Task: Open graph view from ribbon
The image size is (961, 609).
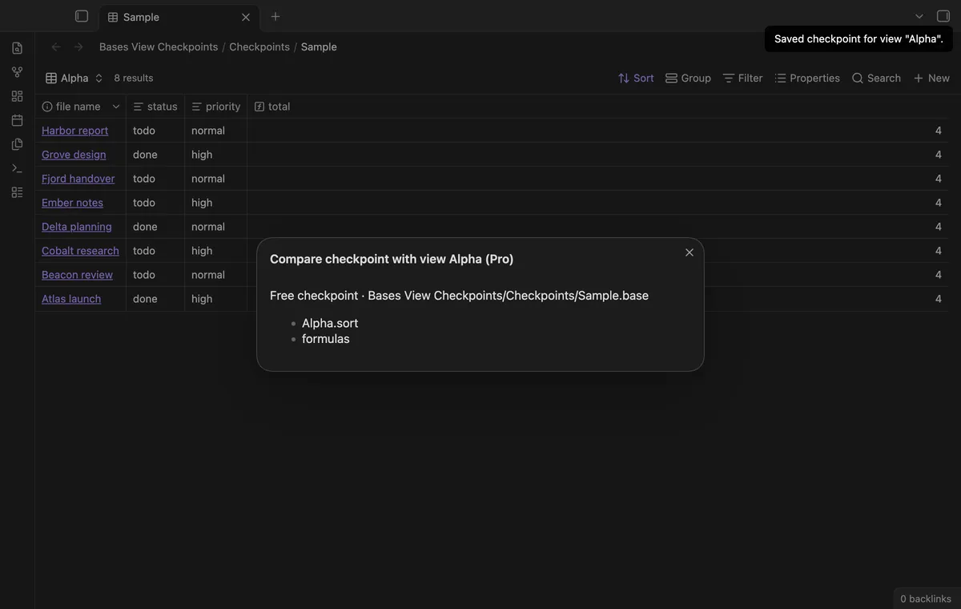Action: click(17, 72)
